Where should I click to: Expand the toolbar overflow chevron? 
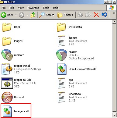(114, 13)
